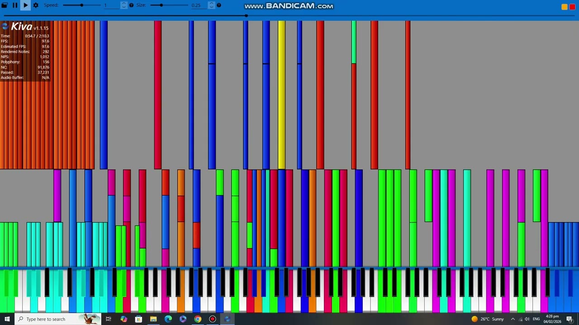This screenshot has height=325, width=579.
Task: Click the Time readout 0:54.7 / 2:10.3
Action: pyautogui.click(x=37, y=36)
